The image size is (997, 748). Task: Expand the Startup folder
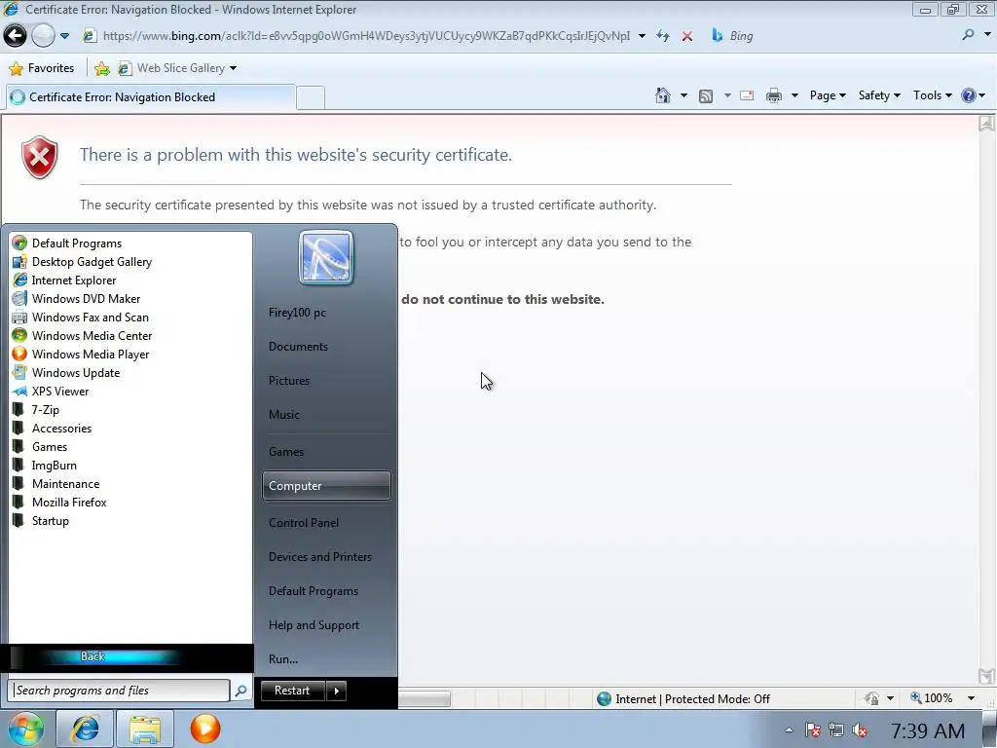pyautogui.click(x=130, y=520)
